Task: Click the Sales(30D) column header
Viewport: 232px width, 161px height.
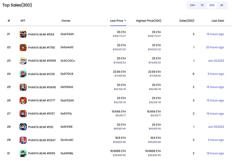Action: pos(187,20)
